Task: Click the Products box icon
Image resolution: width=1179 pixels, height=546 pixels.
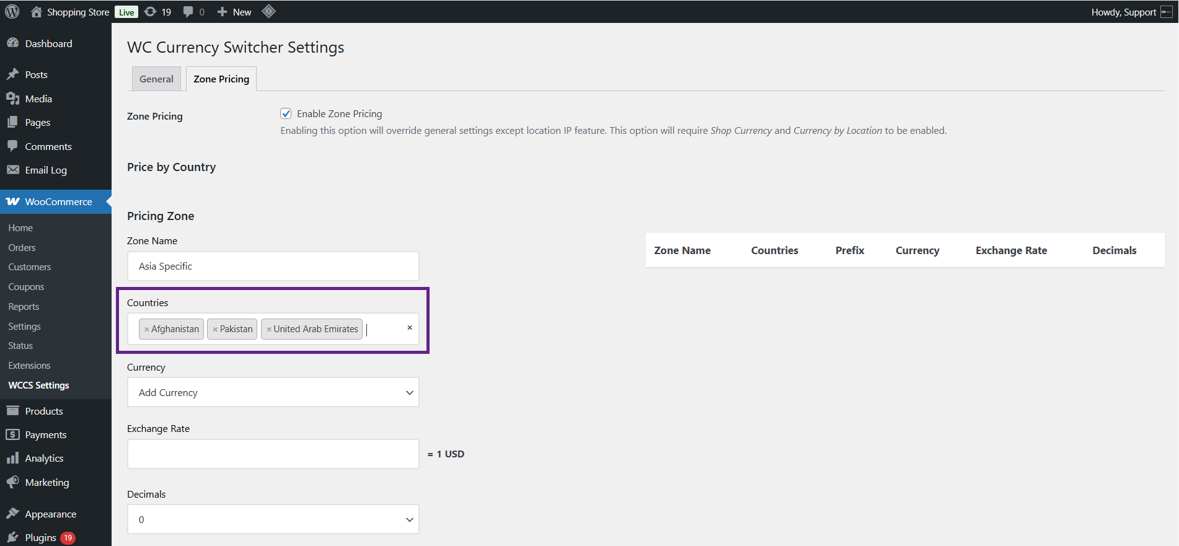Action: 12,411
